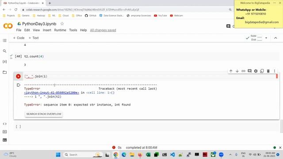Run the join cell with red play button

point(18,76)
